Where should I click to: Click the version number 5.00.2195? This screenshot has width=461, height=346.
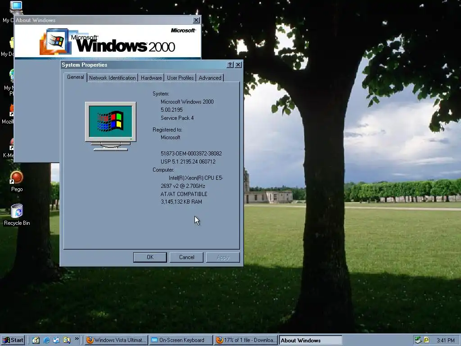[x=172, y=110]
